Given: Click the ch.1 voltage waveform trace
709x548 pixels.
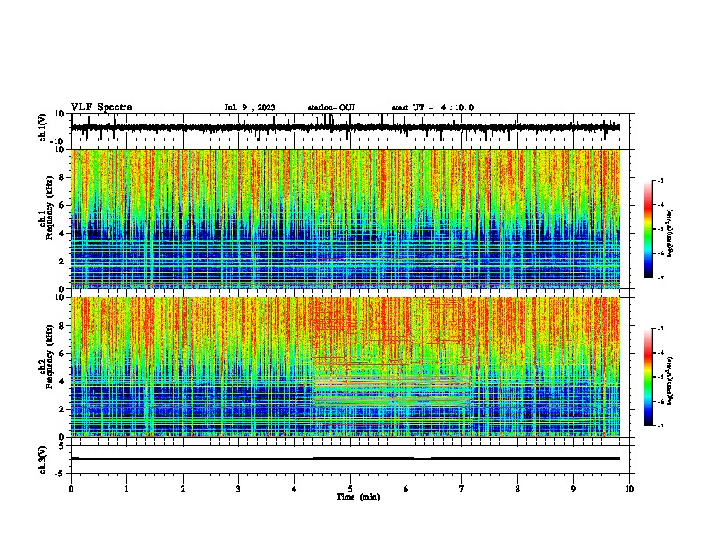Looking at the screenshot, I should [x=346, y=127].
